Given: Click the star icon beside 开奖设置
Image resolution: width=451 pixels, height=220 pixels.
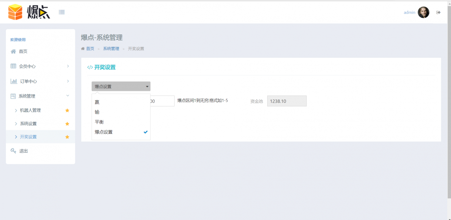Looking at the screenshot, I should coord(67,137).
